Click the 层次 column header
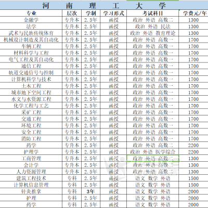This screenshot has width=208, height=208. [72, 13]
